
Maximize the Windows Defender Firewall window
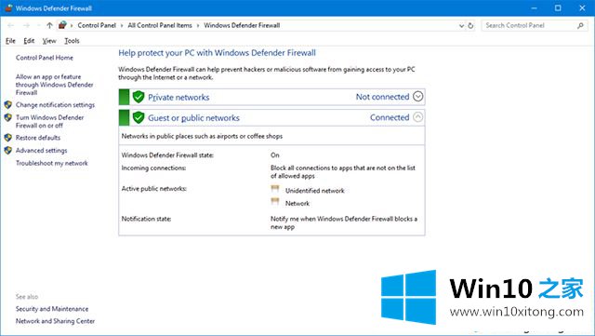pos(558,8)
